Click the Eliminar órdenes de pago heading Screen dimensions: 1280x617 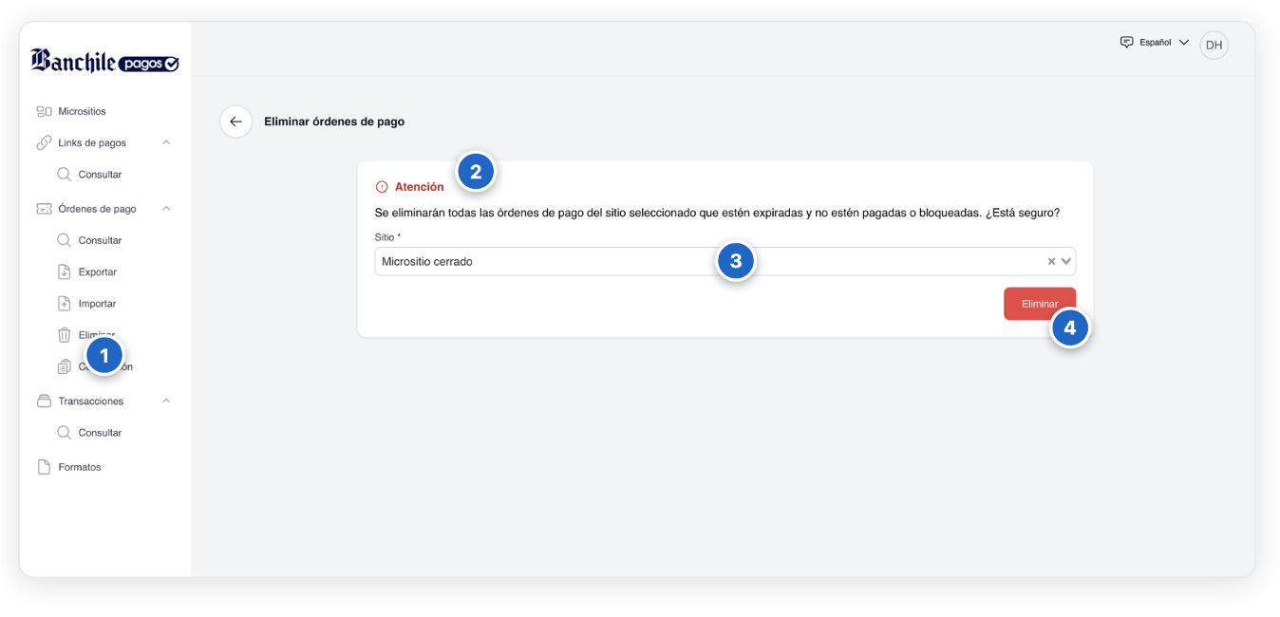pyautogui.click(x=334, y=122)
